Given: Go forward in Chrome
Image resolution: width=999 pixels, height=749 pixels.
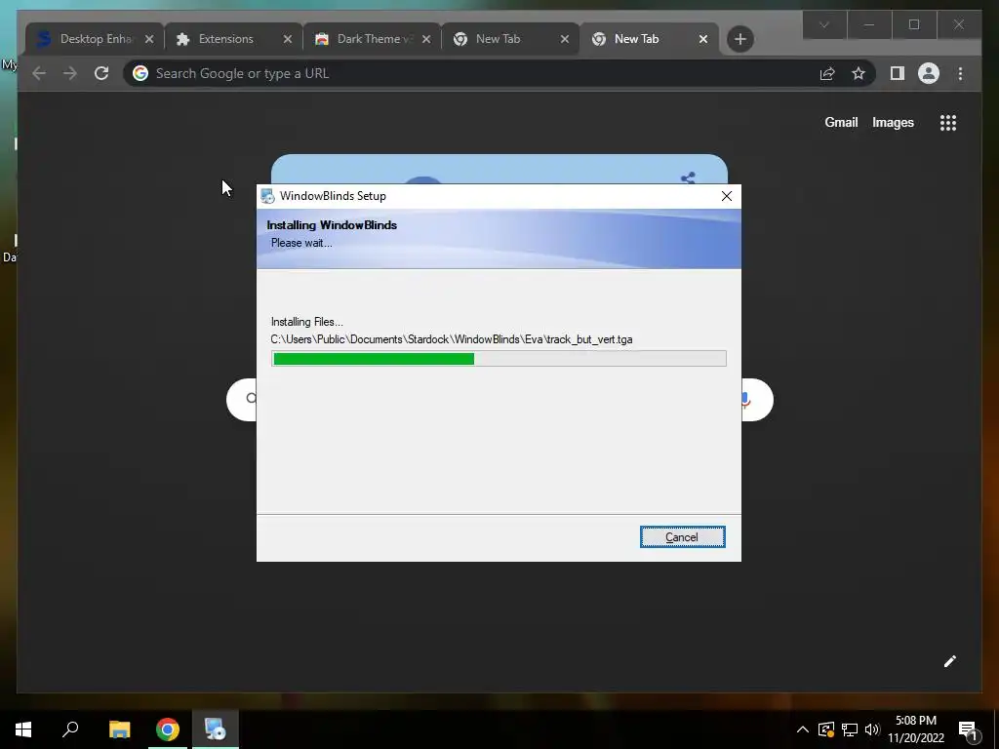Looking at the screenshot, I should click(70, 73).
